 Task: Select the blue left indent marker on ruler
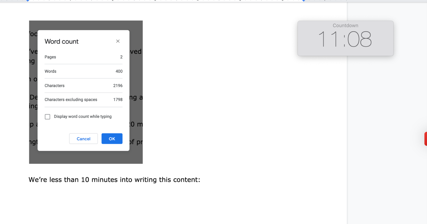tap(28, 1)
